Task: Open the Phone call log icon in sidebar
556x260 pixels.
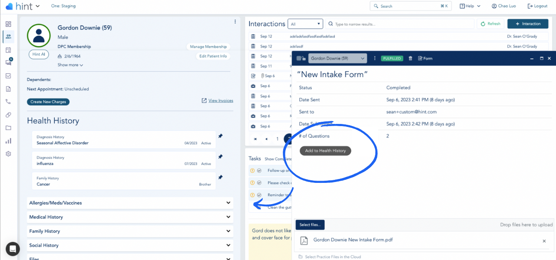Action: click(8, 101)
